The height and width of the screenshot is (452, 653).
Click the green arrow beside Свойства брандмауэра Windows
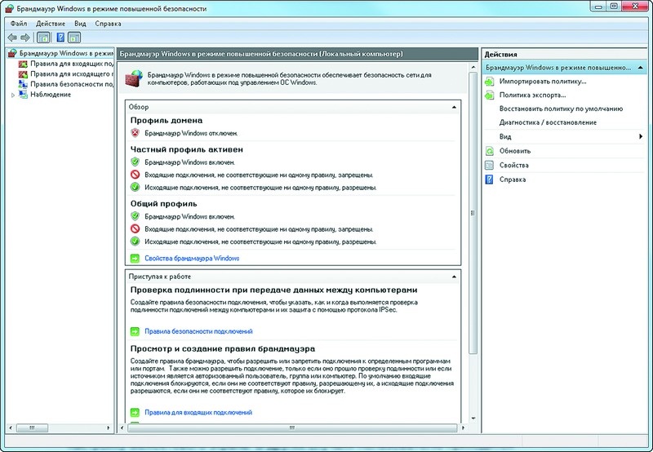[x=135, y=259]
